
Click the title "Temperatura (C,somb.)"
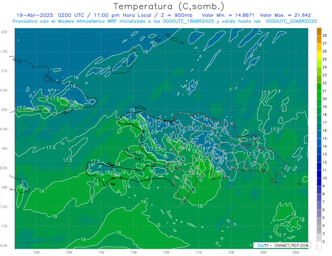pos(169,7)
